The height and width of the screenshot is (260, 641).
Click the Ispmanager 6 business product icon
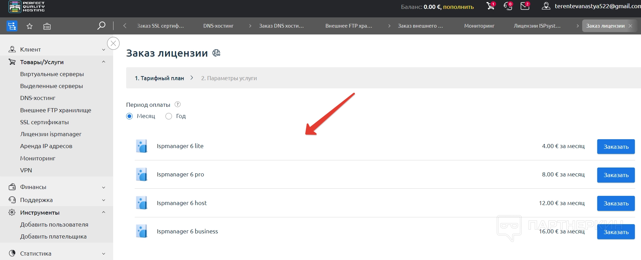click(142, 231)
